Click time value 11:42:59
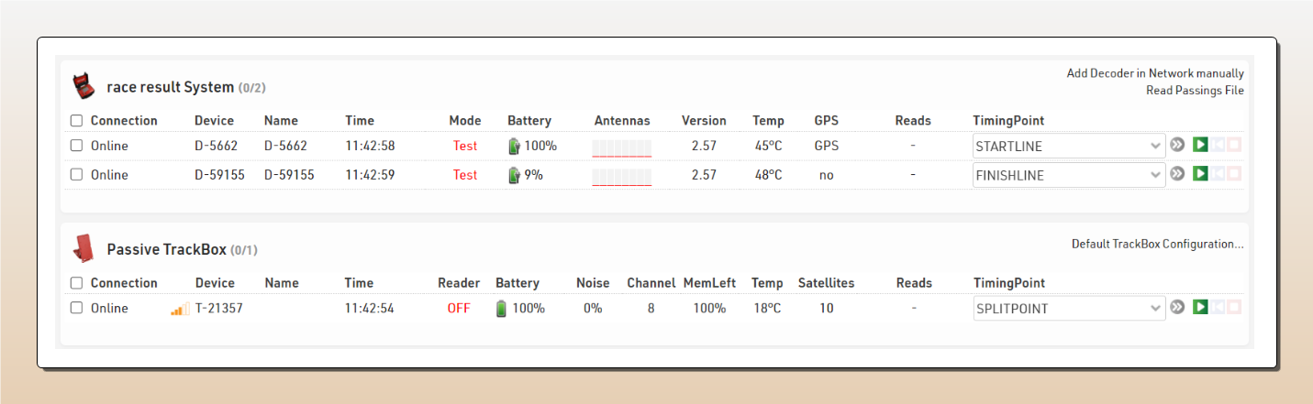This screenshot has width=1313, height=404. coord(370,175)
